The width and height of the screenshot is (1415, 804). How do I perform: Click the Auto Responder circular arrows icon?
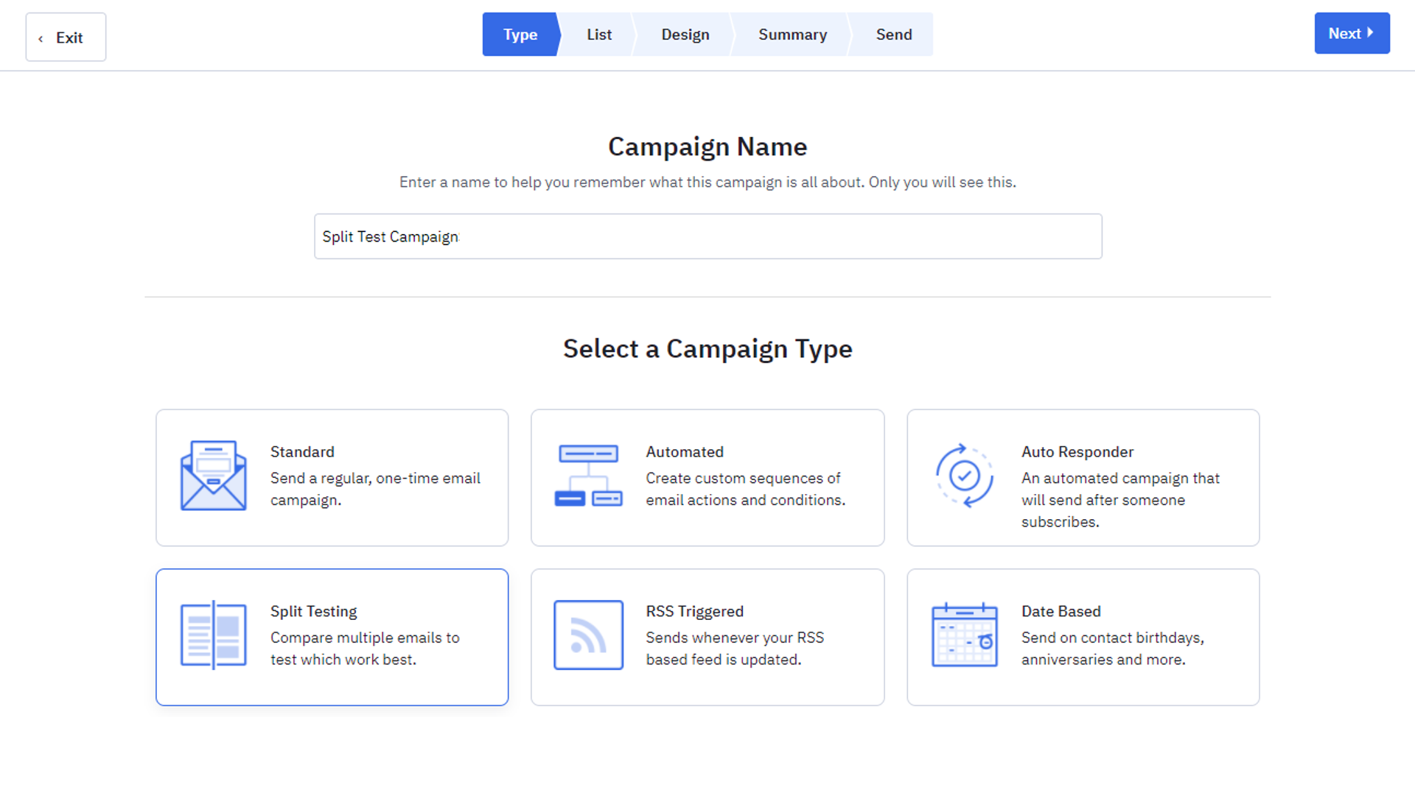(963, 476)
